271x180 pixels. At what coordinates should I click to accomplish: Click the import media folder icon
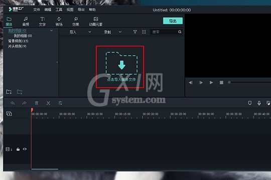coord(121,63)
